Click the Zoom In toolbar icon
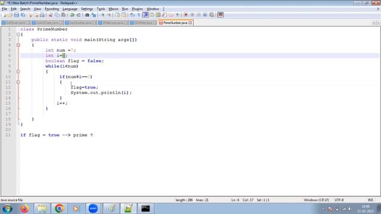 coord(103,15)
